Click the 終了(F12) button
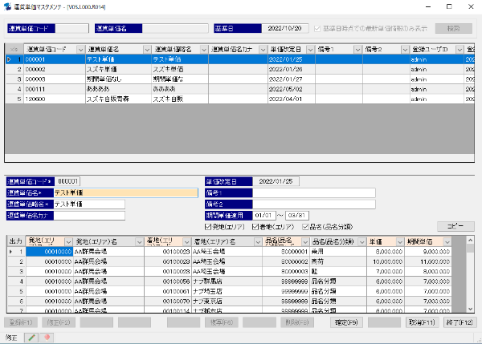Viewport: 482px width, 344px height. point(460,322)
